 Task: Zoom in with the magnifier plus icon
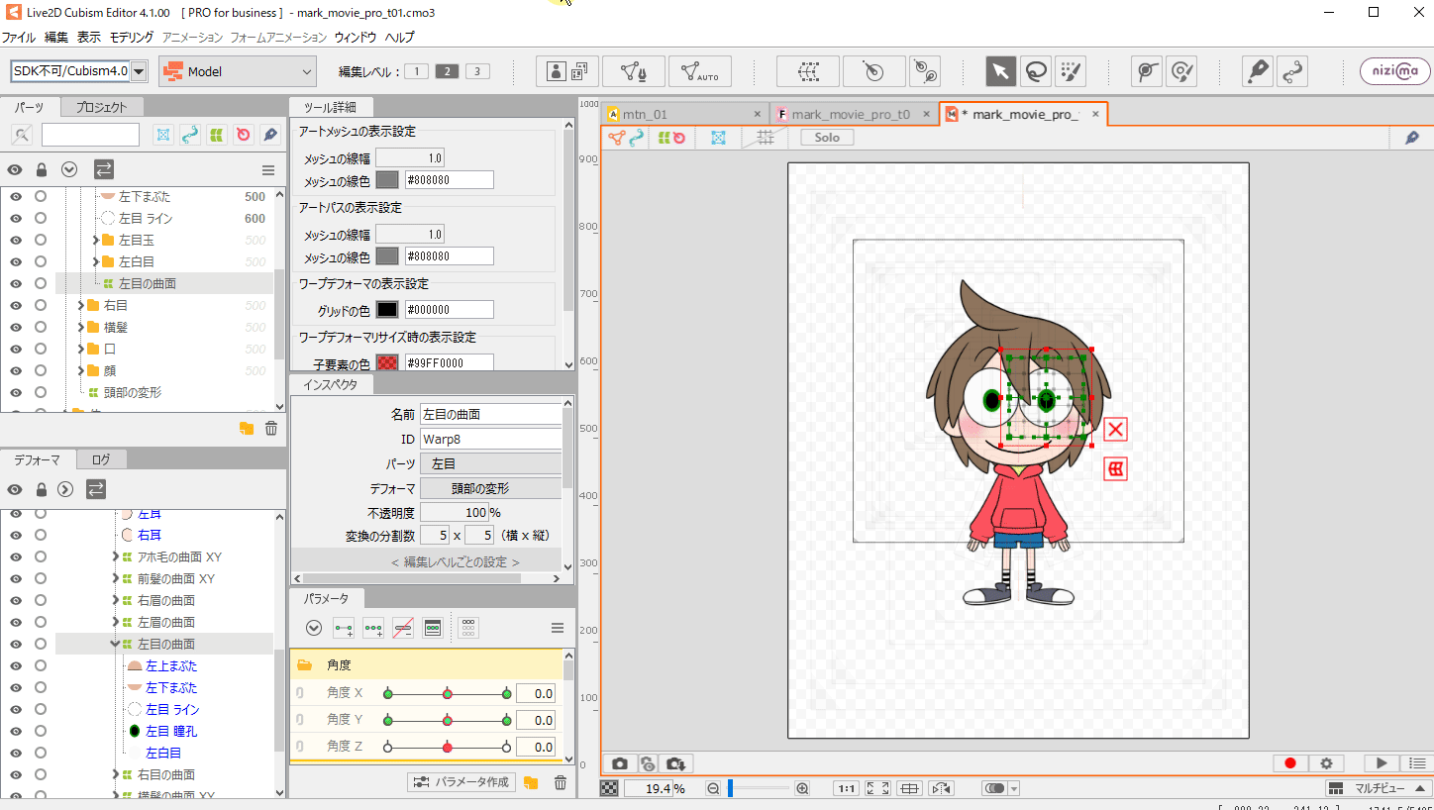(x=802, y=788)
